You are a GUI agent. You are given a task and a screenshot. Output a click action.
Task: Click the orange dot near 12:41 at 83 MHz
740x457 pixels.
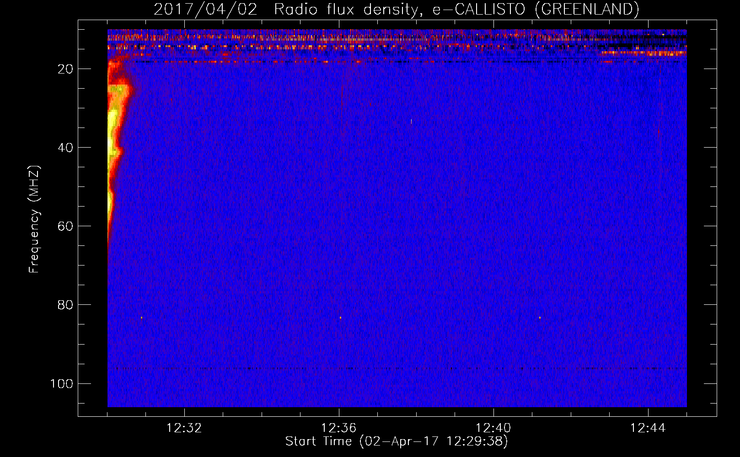tap(540, 317)
